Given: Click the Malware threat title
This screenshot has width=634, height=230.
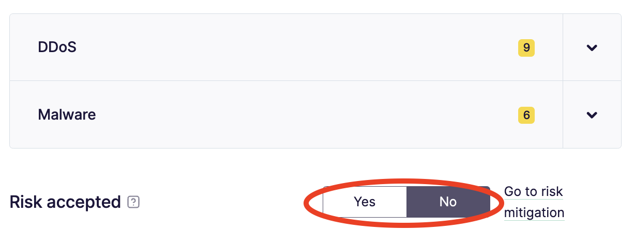Looking at the screenshot, I should (x=67, y=114).
